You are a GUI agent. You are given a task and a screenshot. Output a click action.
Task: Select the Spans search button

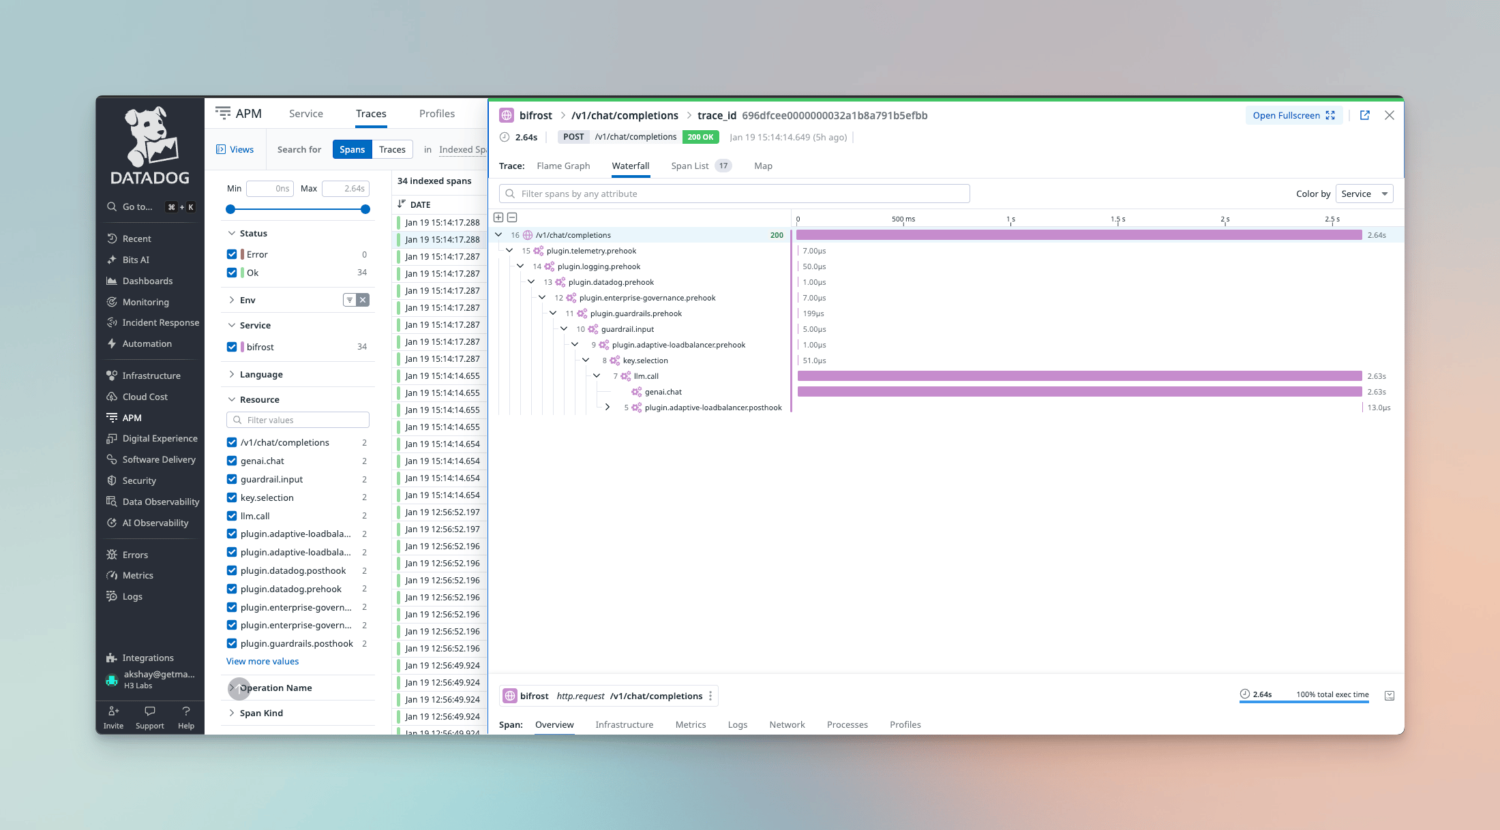[x=352, y=149]
